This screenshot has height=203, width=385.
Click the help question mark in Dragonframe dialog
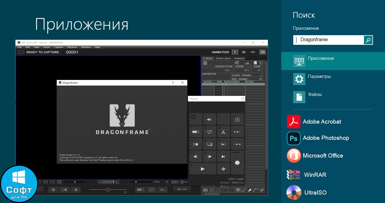point(173,83)
